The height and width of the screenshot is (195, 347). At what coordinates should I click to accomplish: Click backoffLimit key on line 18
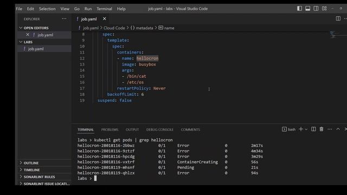coord(121,94)
